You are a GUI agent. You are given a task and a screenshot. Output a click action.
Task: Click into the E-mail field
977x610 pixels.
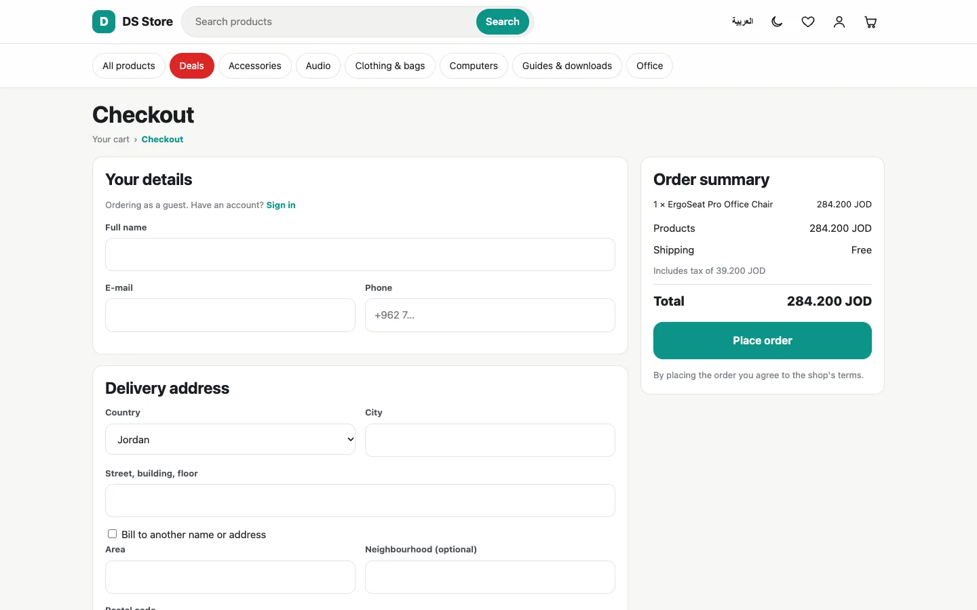[230, 315]
